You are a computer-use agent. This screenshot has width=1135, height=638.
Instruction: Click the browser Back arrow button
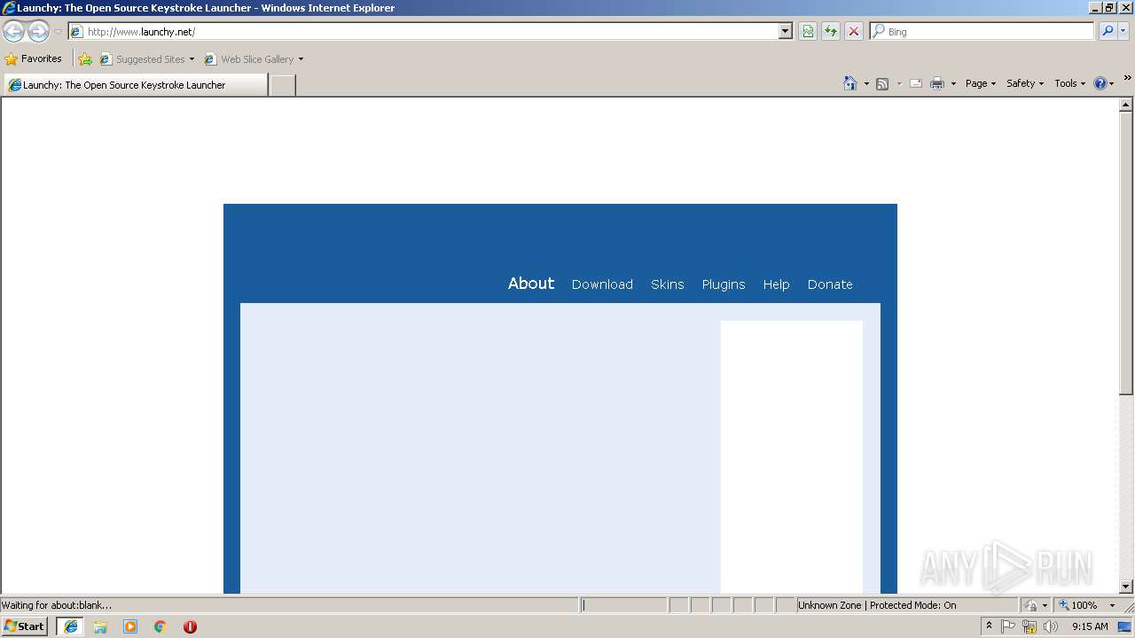click(x=13, y=32)
